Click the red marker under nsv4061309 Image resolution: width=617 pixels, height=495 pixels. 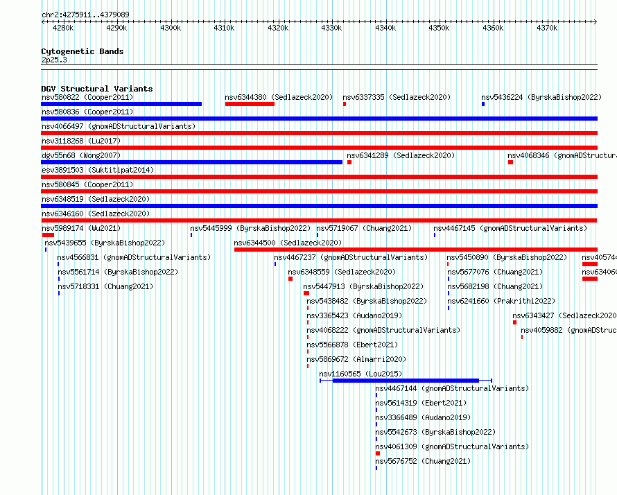pos(378,453)
